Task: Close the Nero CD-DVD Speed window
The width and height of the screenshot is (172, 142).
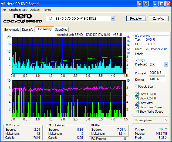Action: 168,4
